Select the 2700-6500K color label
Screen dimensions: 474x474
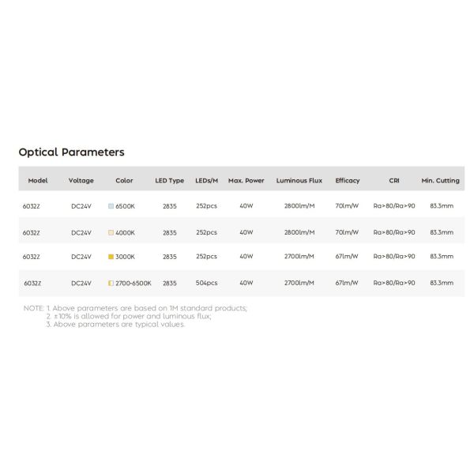pos(134,283)
